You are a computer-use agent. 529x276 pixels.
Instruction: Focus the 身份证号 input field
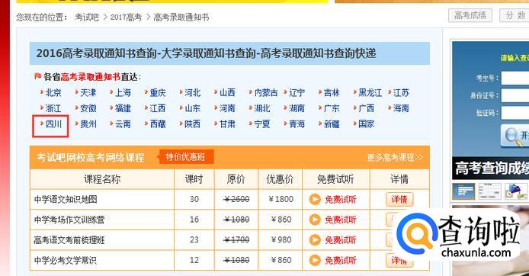[x=515, y=95]
